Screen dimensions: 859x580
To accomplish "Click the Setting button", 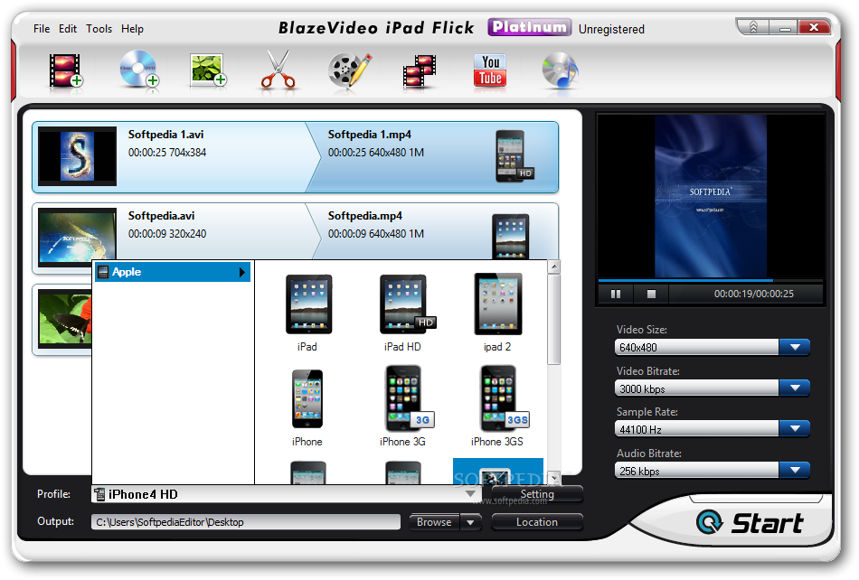I will [537, 494].
